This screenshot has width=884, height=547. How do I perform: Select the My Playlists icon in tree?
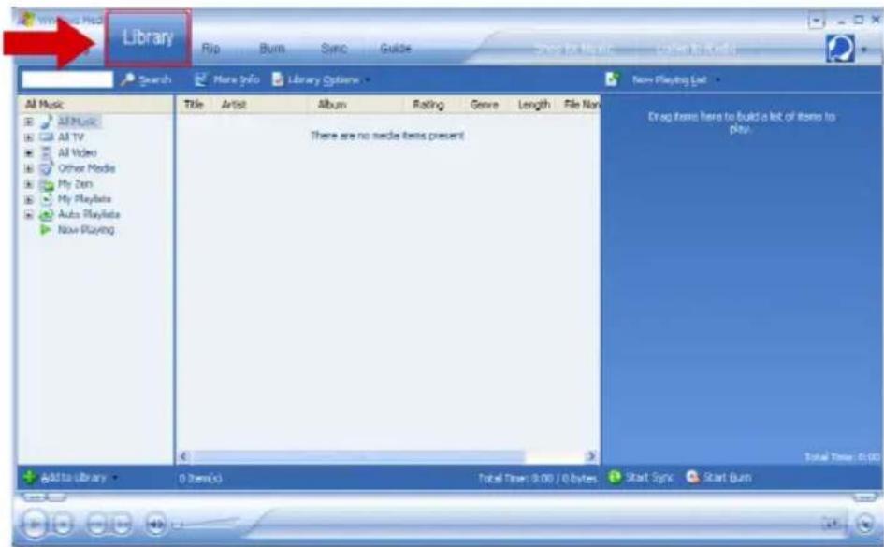(x=46, y=199)
